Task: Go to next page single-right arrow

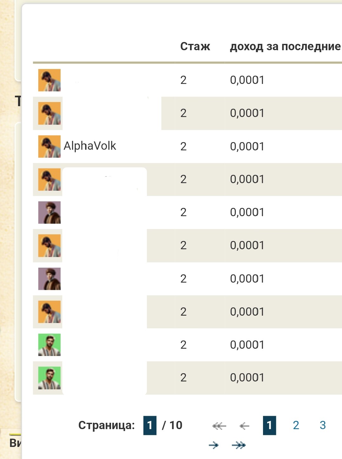Action: (214, 445)
